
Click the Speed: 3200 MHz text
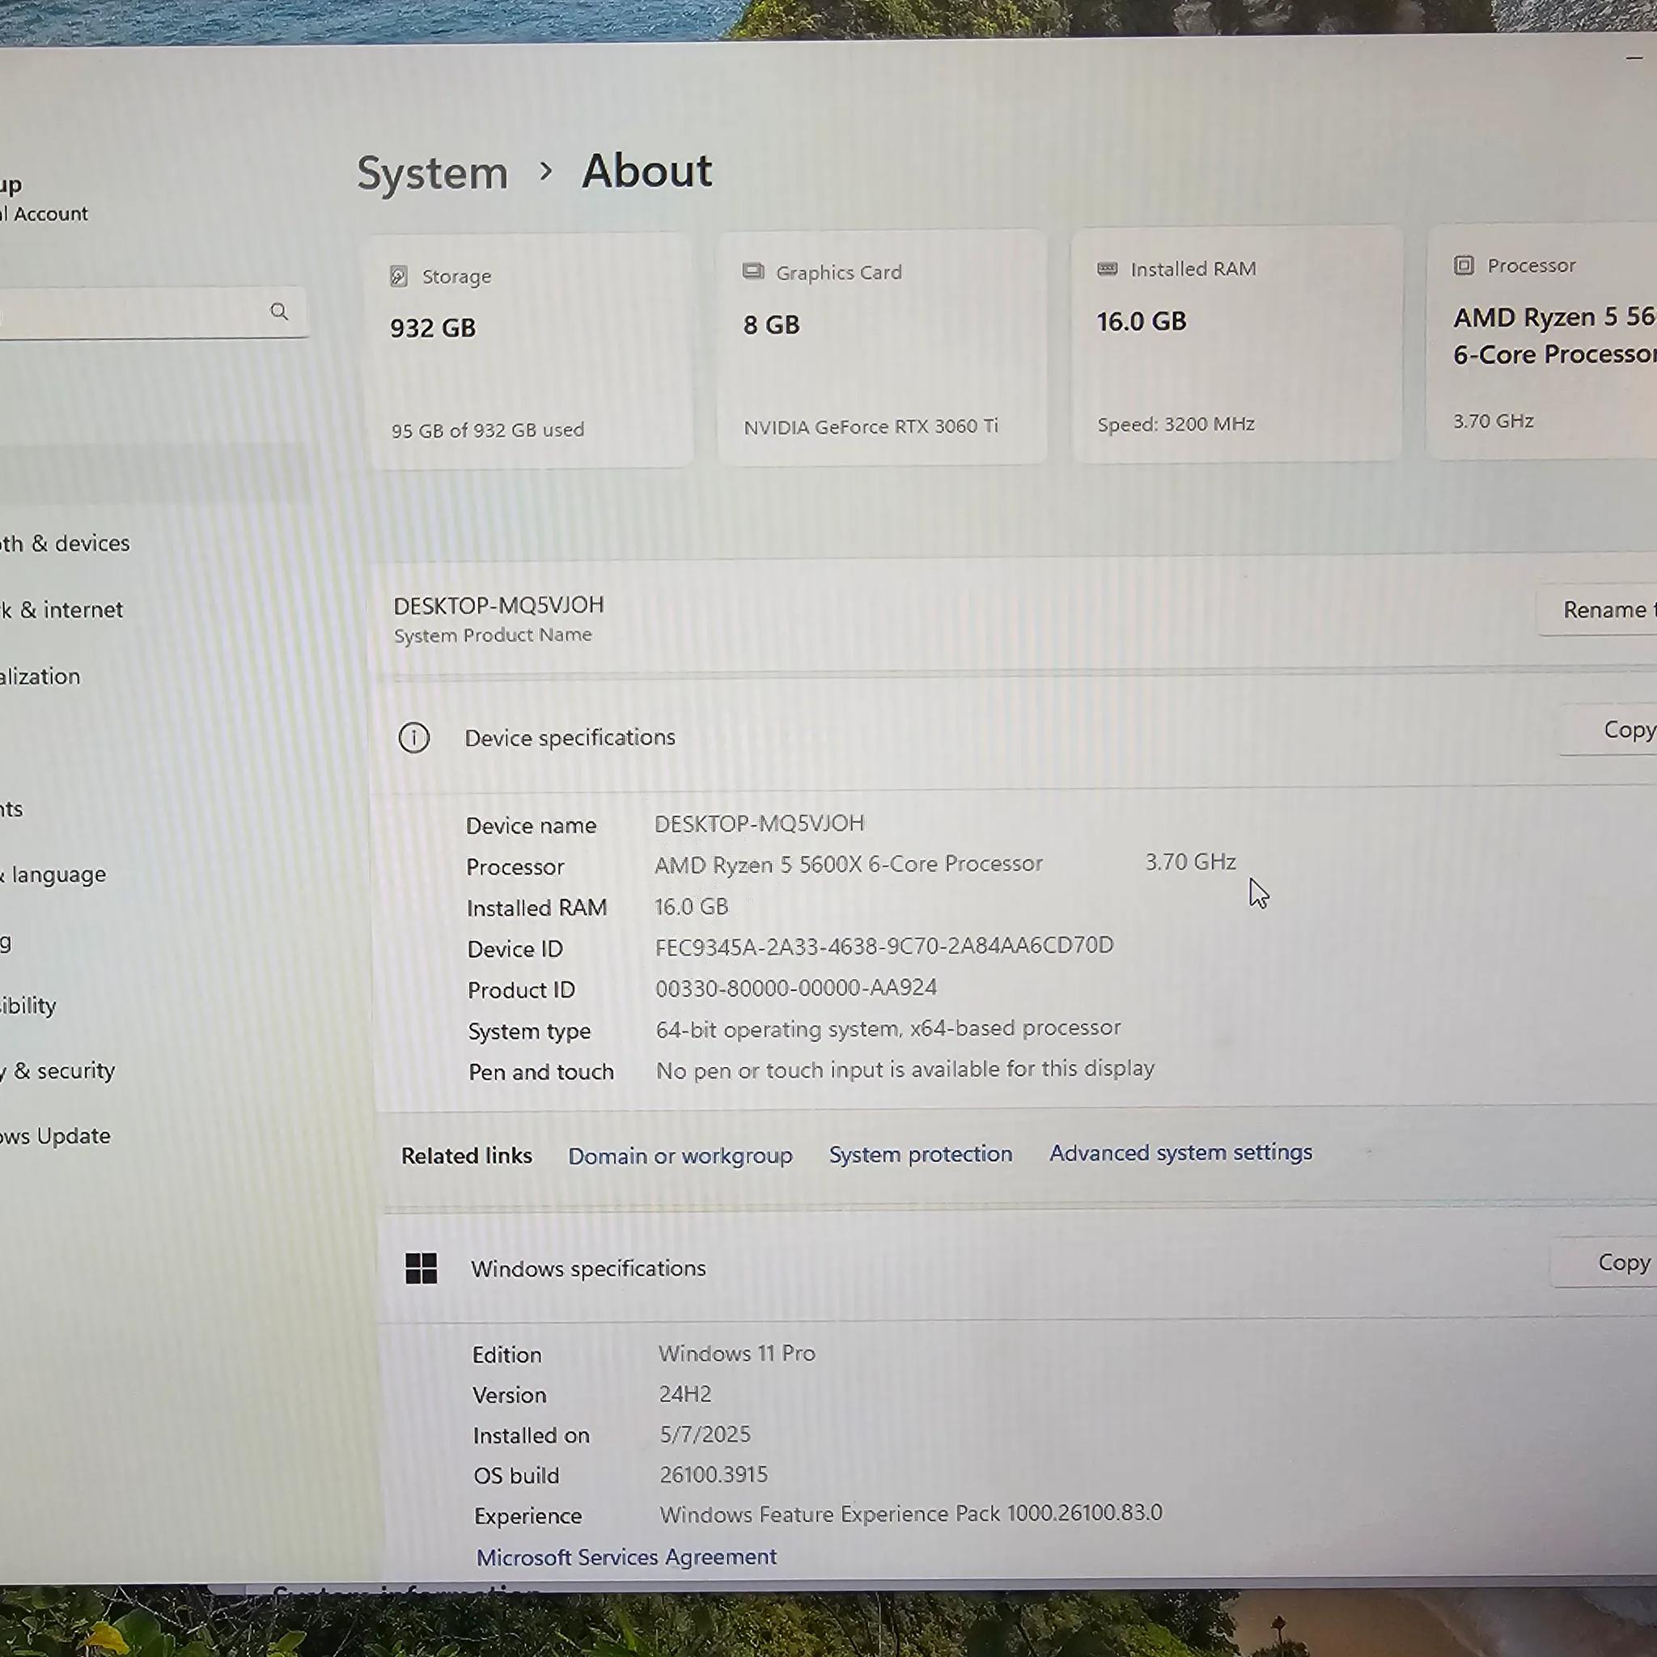coord(1176,424)
